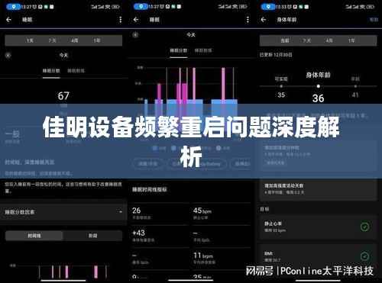
Task: Tap the 45 bpm resting heart rate value
Action: [x=202, y=211]
